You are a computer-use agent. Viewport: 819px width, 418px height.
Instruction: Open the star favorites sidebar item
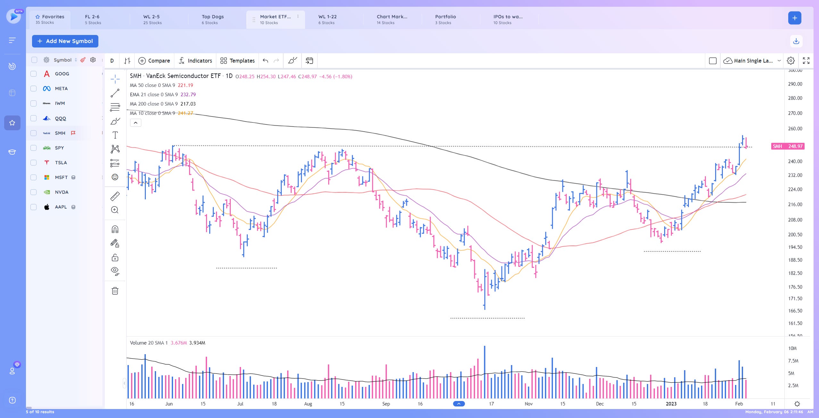12,123
